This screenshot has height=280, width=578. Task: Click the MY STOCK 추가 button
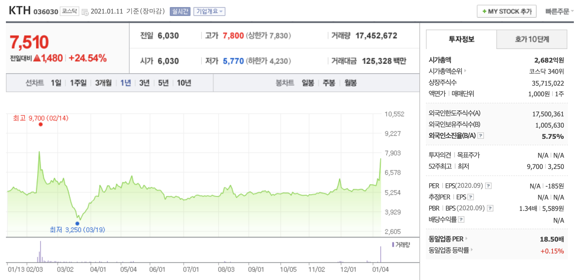pos(506,11)
